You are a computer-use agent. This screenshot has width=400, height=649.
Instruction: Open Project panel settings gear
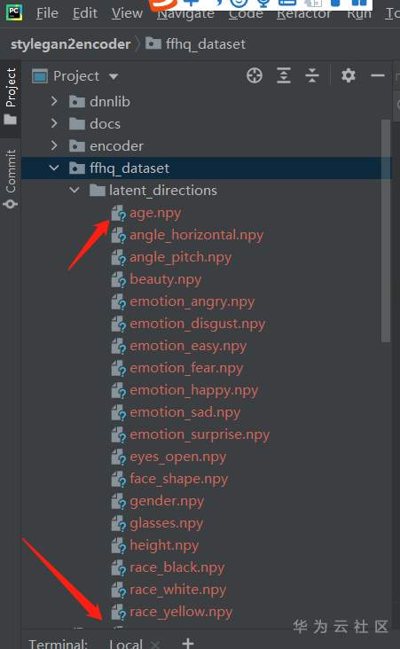coord(349,75)
